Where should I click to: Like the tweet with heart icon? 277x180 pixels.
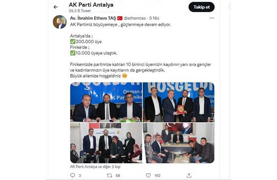tap(148, 175)
